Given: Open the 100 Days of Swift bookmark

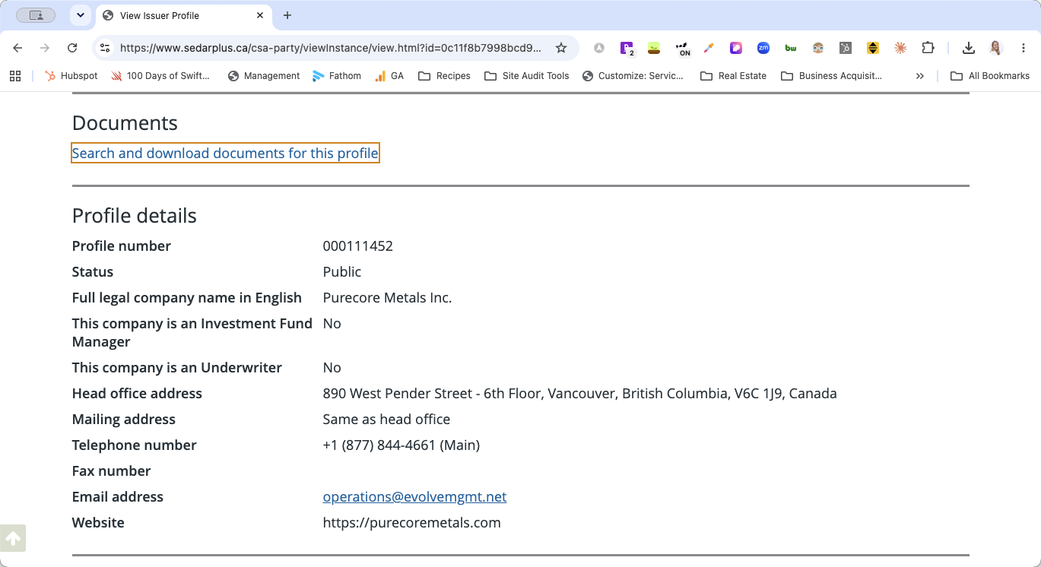Looking at the screenshot, I should pyautogui.click(x=160, y=76).
